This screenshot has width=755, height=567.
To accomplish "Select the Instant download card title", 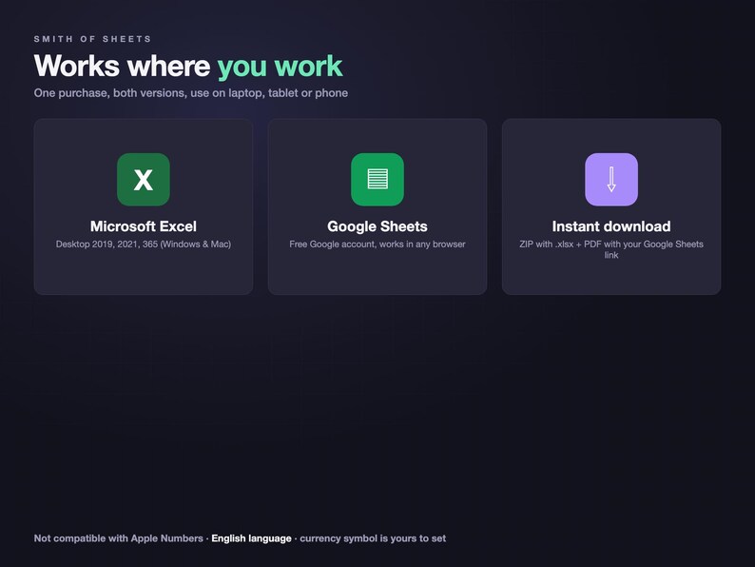I will pyautogui.click(x=611, y=226).
